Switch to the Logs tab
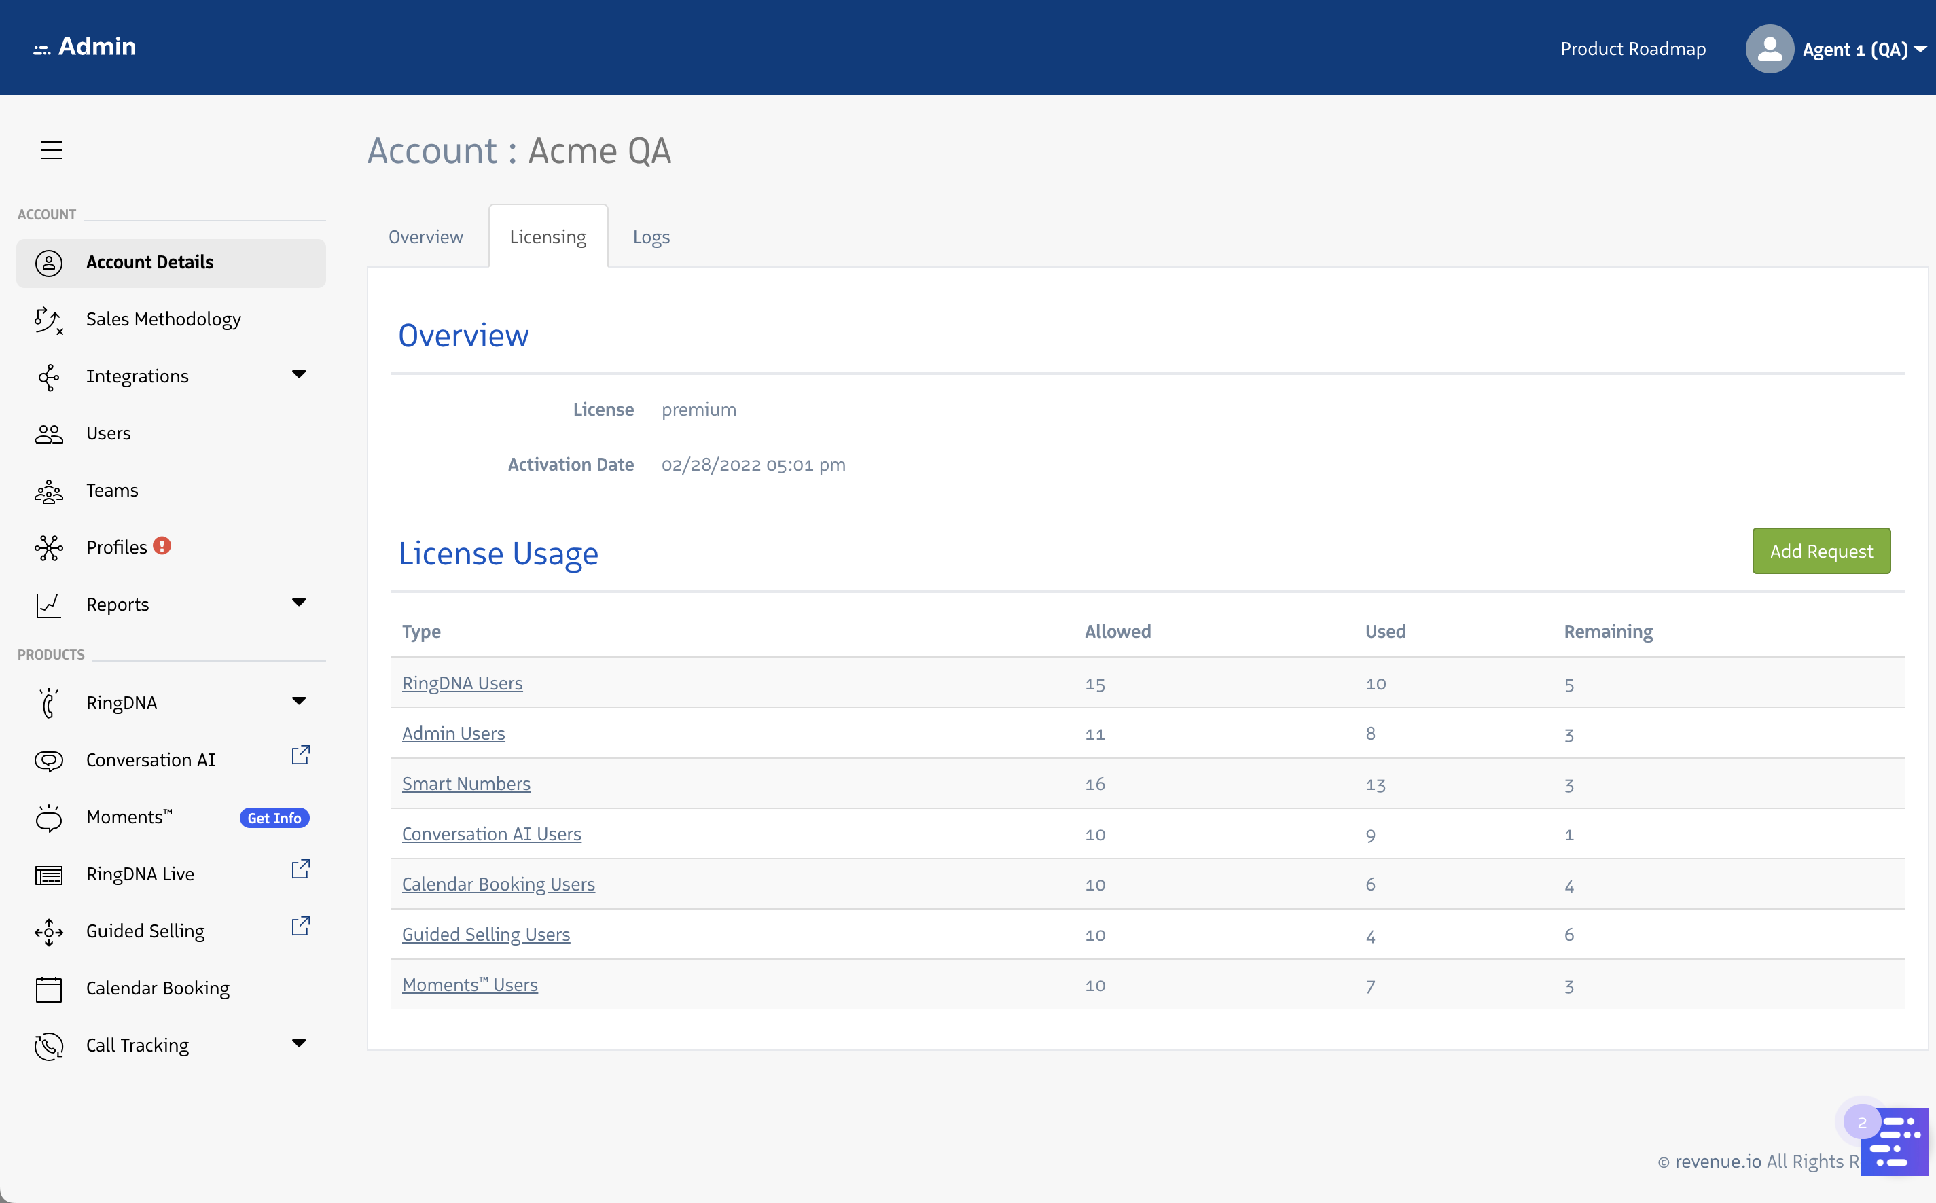 click(651, 237)
